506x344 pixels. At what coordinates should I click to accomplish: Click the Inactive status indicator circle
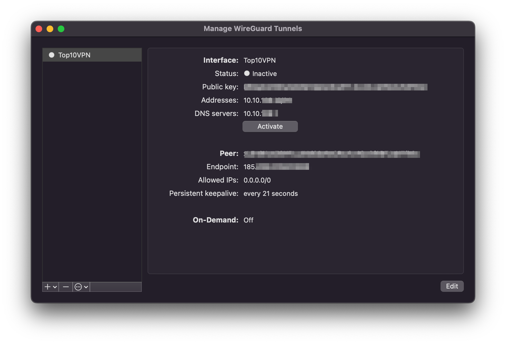247,74
